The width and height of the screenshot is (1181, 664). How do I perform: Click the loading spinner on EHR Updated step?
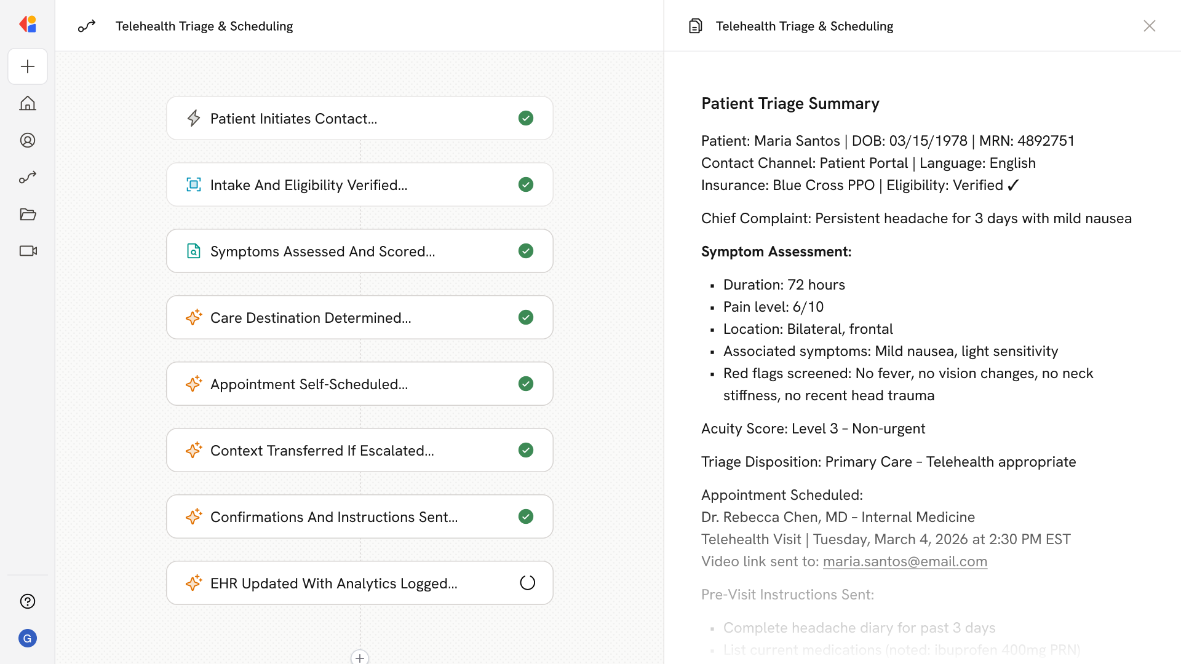[527, 583]
